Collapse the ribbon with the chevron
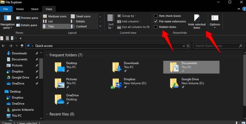 coord(239,9)
